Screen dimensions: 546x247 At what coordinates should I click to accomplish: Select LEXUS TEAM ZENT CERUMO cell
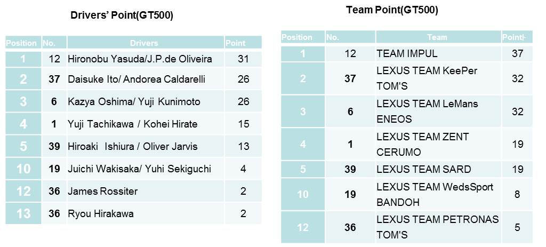tap(422, 144)
